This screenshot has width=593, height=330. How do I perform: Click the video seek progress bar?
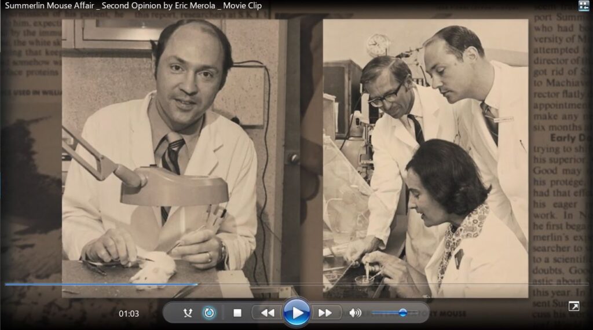296,284
